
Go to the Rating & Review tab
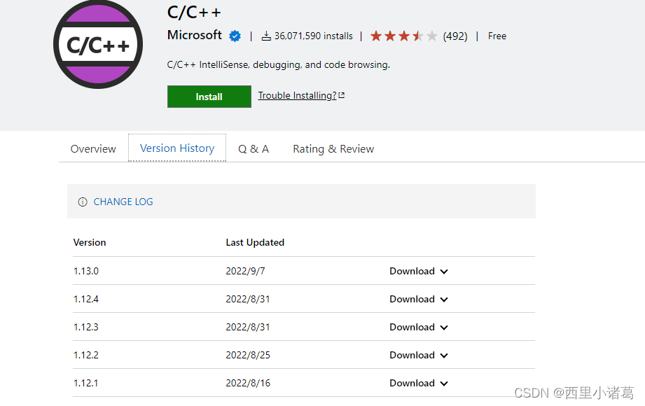333,149
